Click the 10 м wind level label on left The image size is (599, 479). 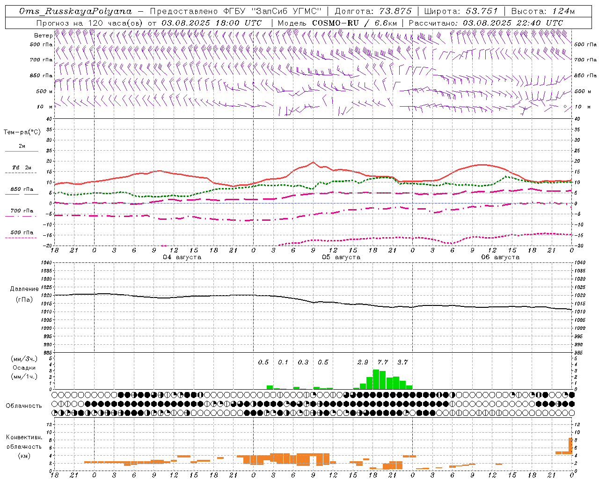[x=45, y=107]
